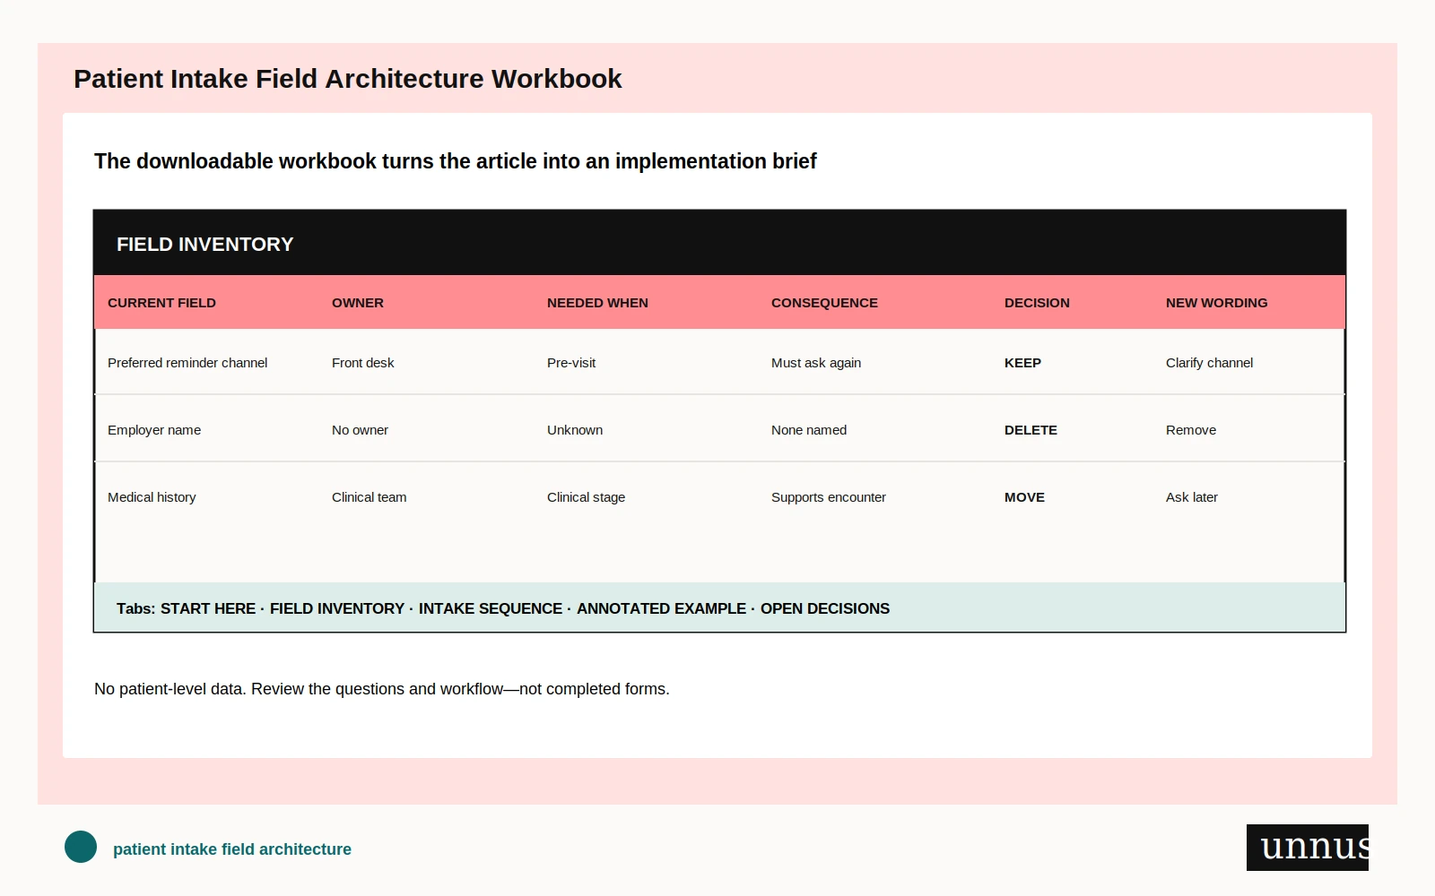The width and height of the screenshot is (1435, 896).
Task: Switch to the INTAKE SEQUENCE tab label
Action: coord(491,608)
